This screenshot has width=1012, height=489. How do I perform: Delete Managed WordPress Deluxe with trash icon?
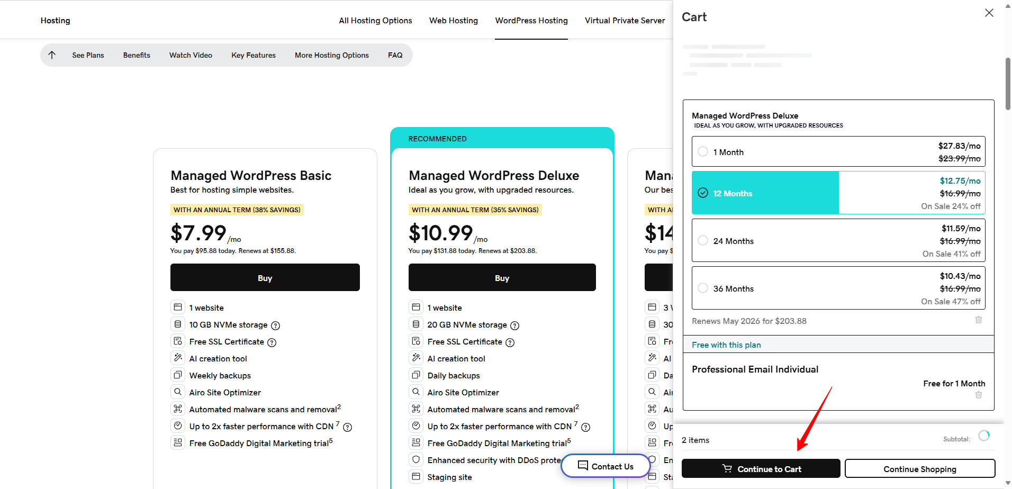pyautogui.click(x=979, y=320)
